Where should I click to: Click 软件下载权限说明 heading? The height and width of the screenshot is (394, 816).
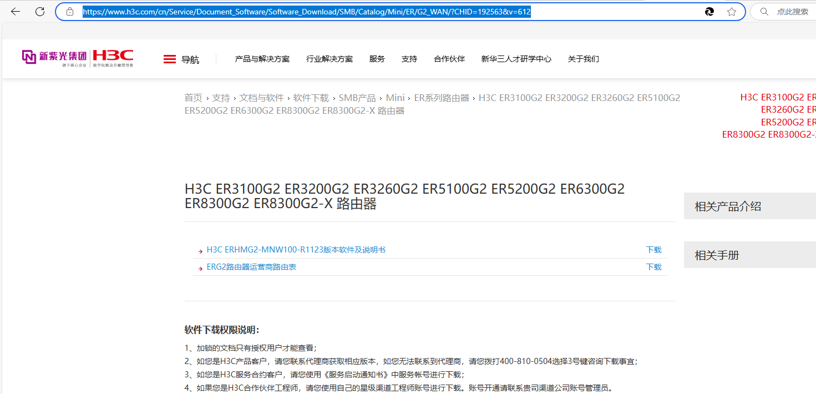tap(222, 330)
